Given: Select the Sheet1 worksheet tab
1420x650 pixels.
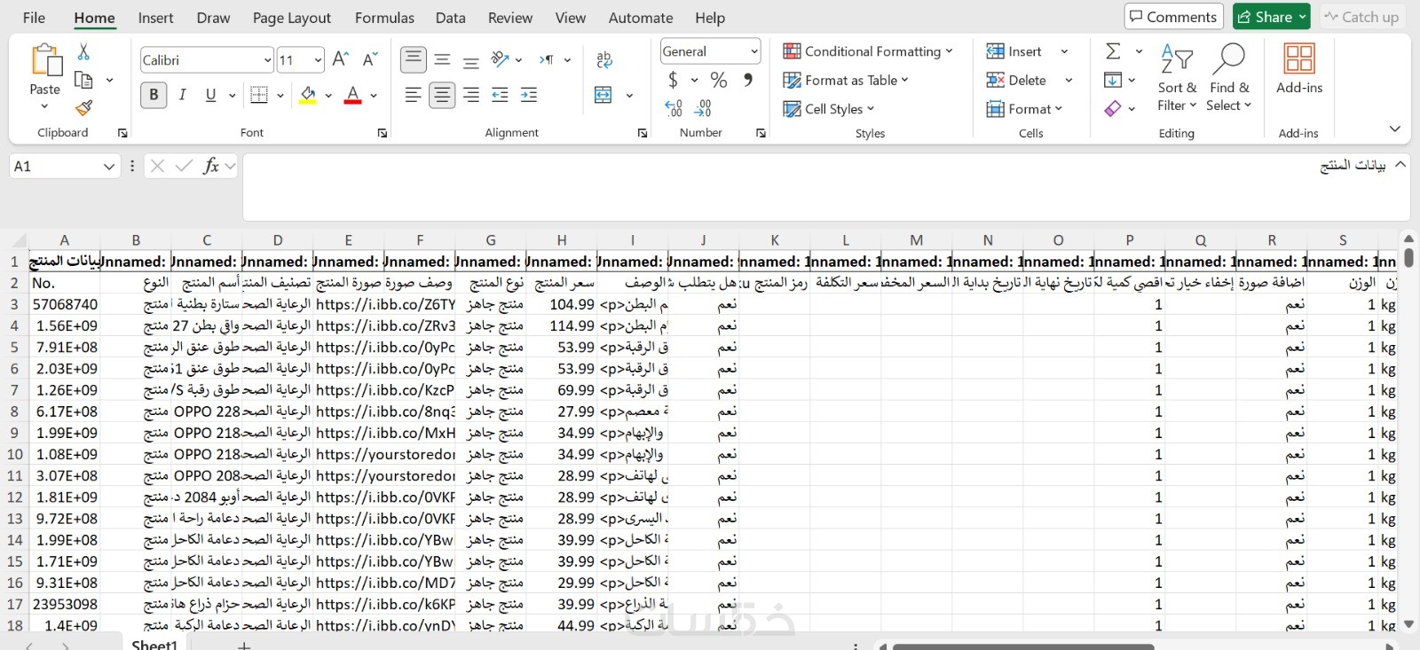Looking at the screenshot, I should click(x=154, y=643).
